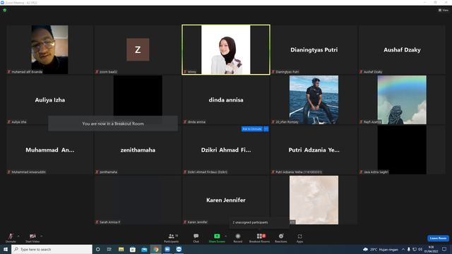Open the Windows Start menu
Image resolution: width=452 pixels, height=254 pixels.
coord(6,249)
